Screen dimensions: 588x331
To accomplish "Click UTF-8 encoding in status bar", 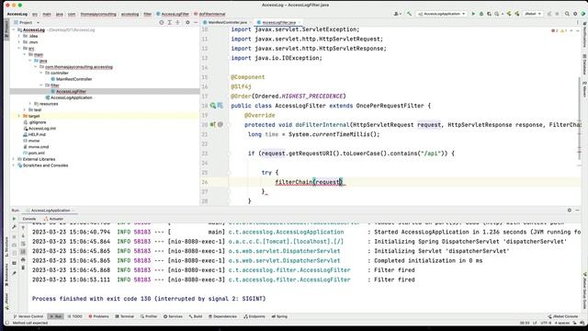I will click(x=546, y=323).
